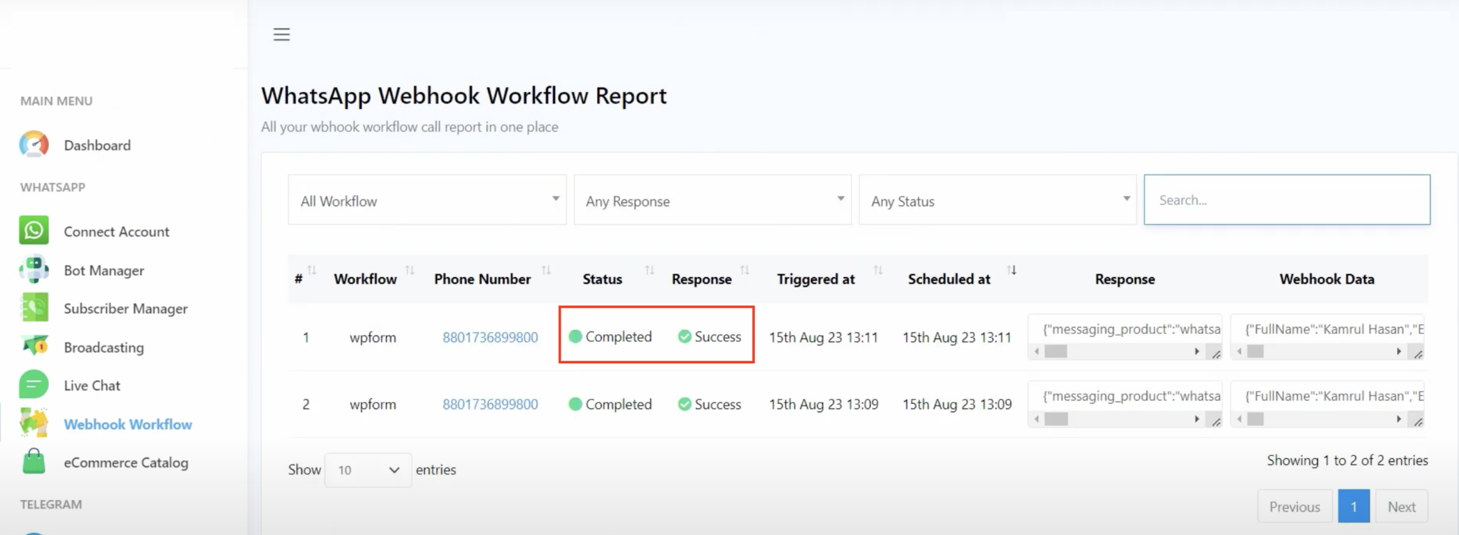Click the Next pagination button
The height and width of the screenshot is (535, 1459).
tap(1401, 507)
